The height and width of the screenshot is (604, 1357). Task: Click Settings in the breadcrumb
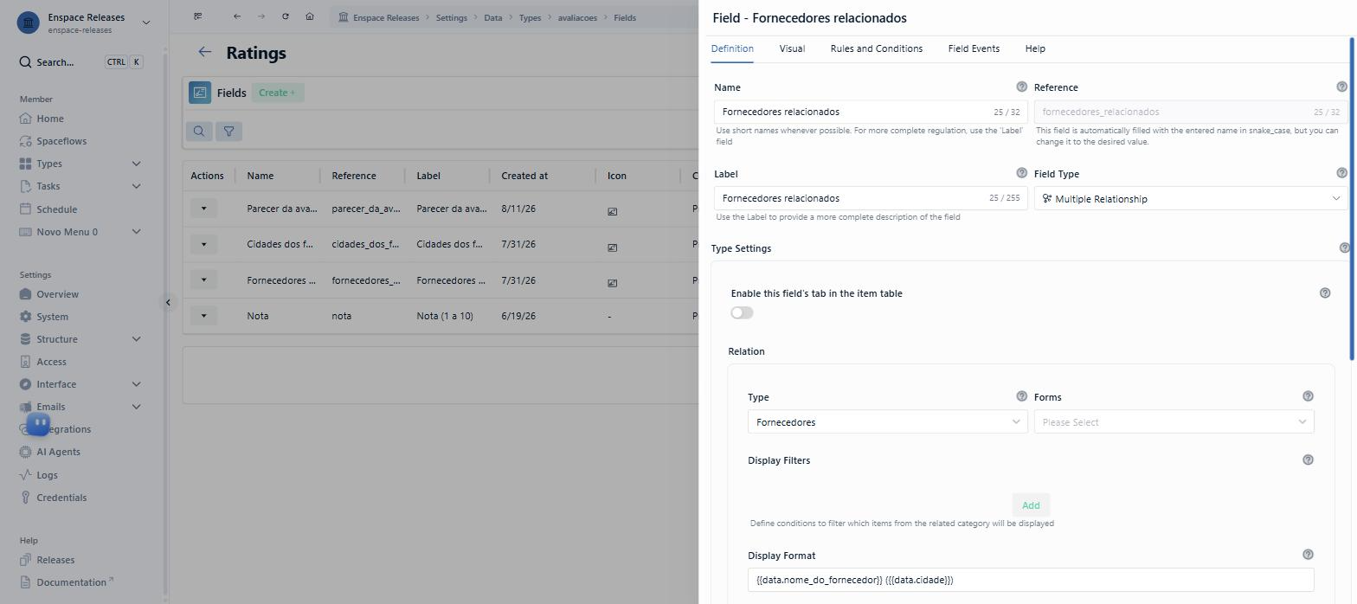(451, 17)
